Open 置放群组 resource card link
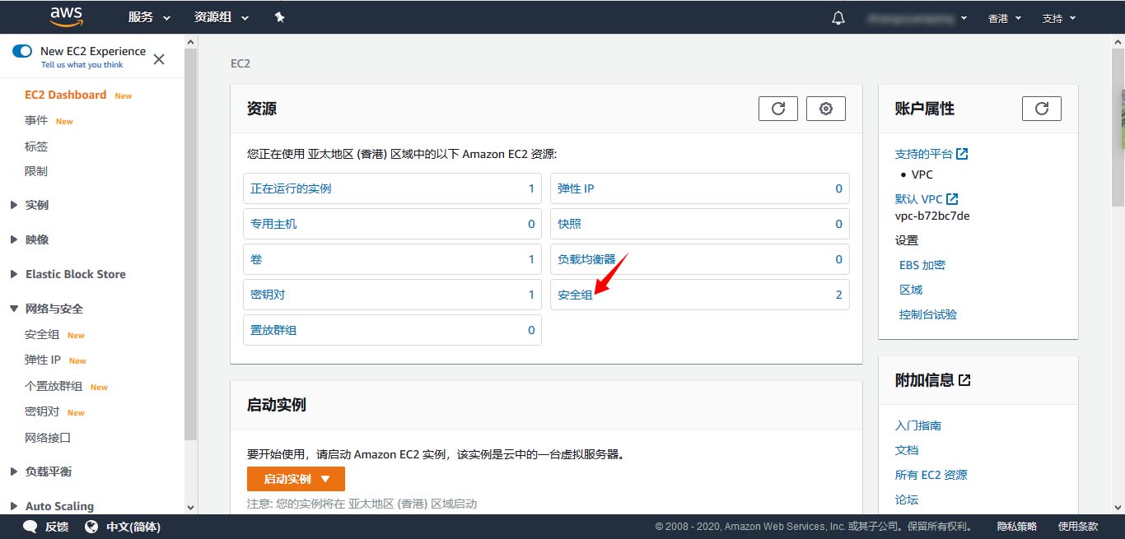The height and width of the screenshot is (539, 1125). pyautogui.click(x=273, y=330)
